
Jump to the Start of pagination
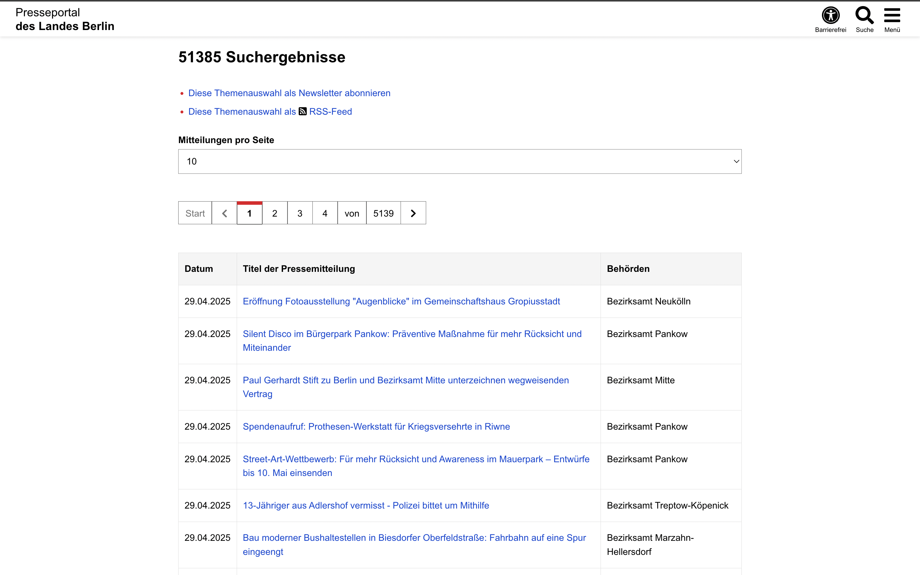(x=195, y=213)
